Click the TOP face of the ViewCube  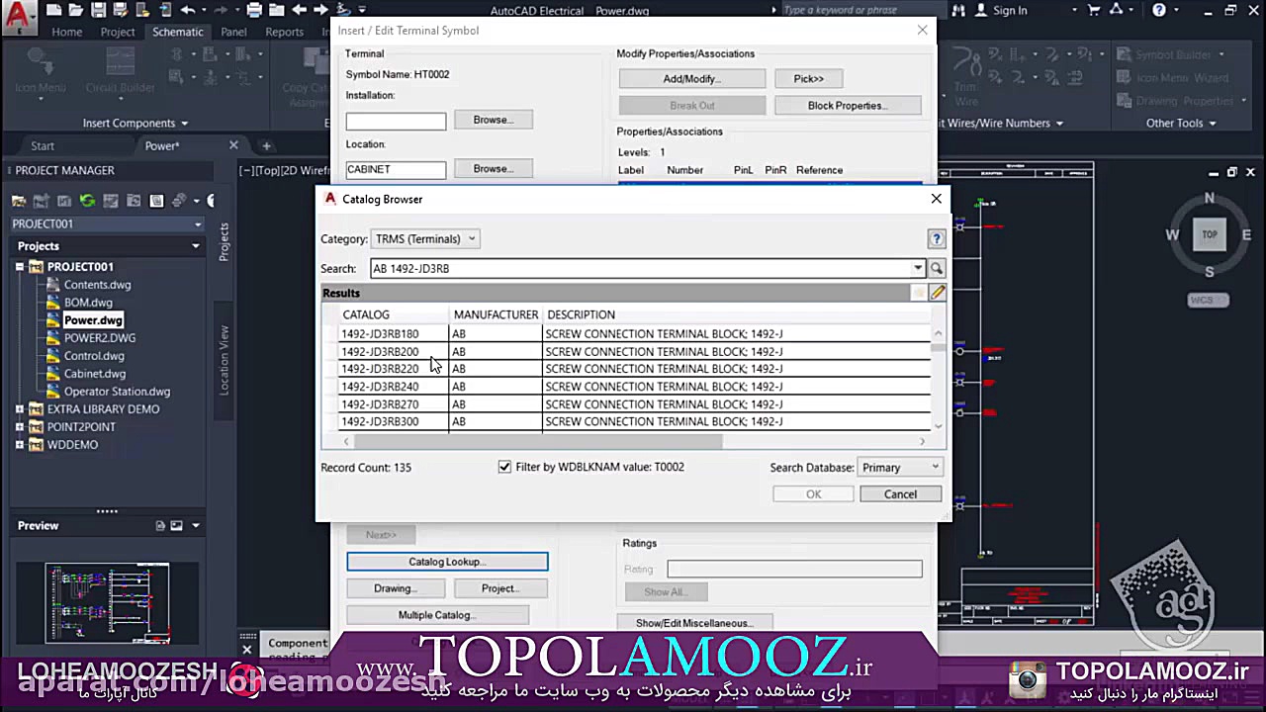click(x=1209, y=234)
